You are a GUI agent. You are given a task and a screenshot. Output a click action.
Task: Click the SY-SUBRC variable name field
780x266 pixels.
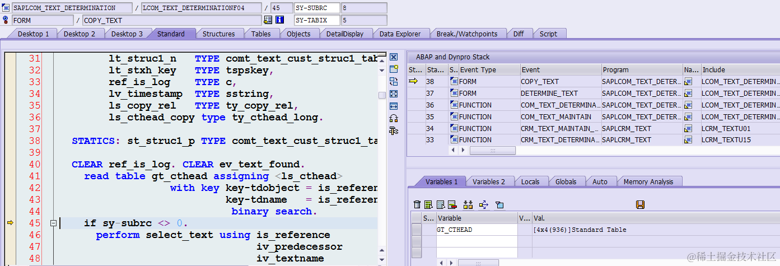tap(316, 8)
